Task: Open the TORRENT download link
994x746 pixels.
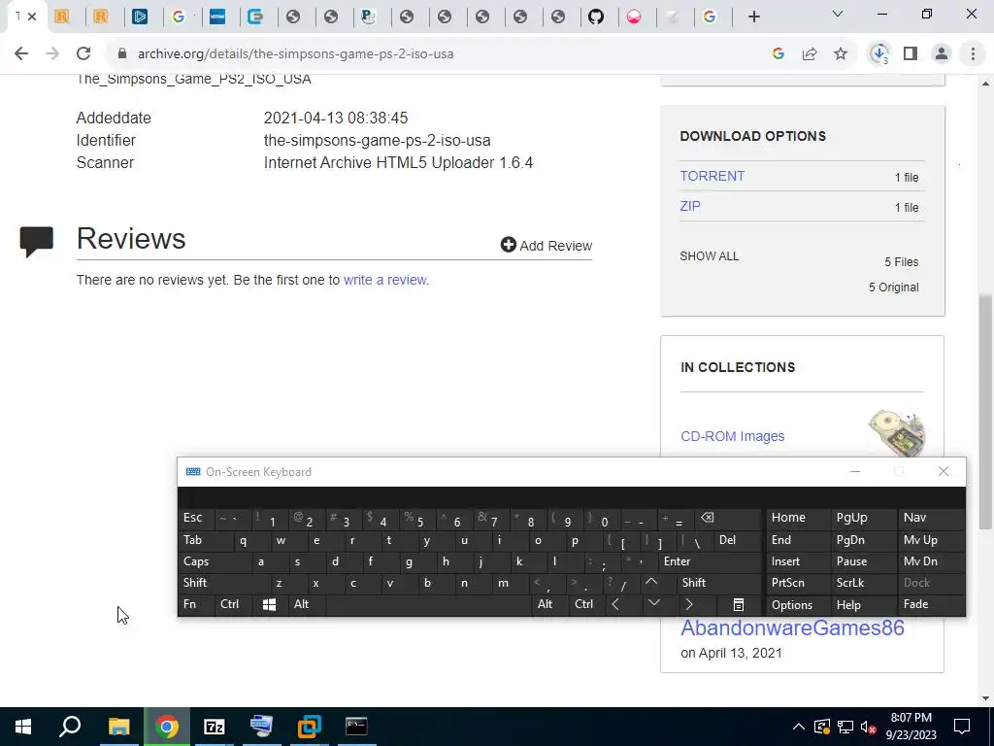Action: [x=712, y=176]
